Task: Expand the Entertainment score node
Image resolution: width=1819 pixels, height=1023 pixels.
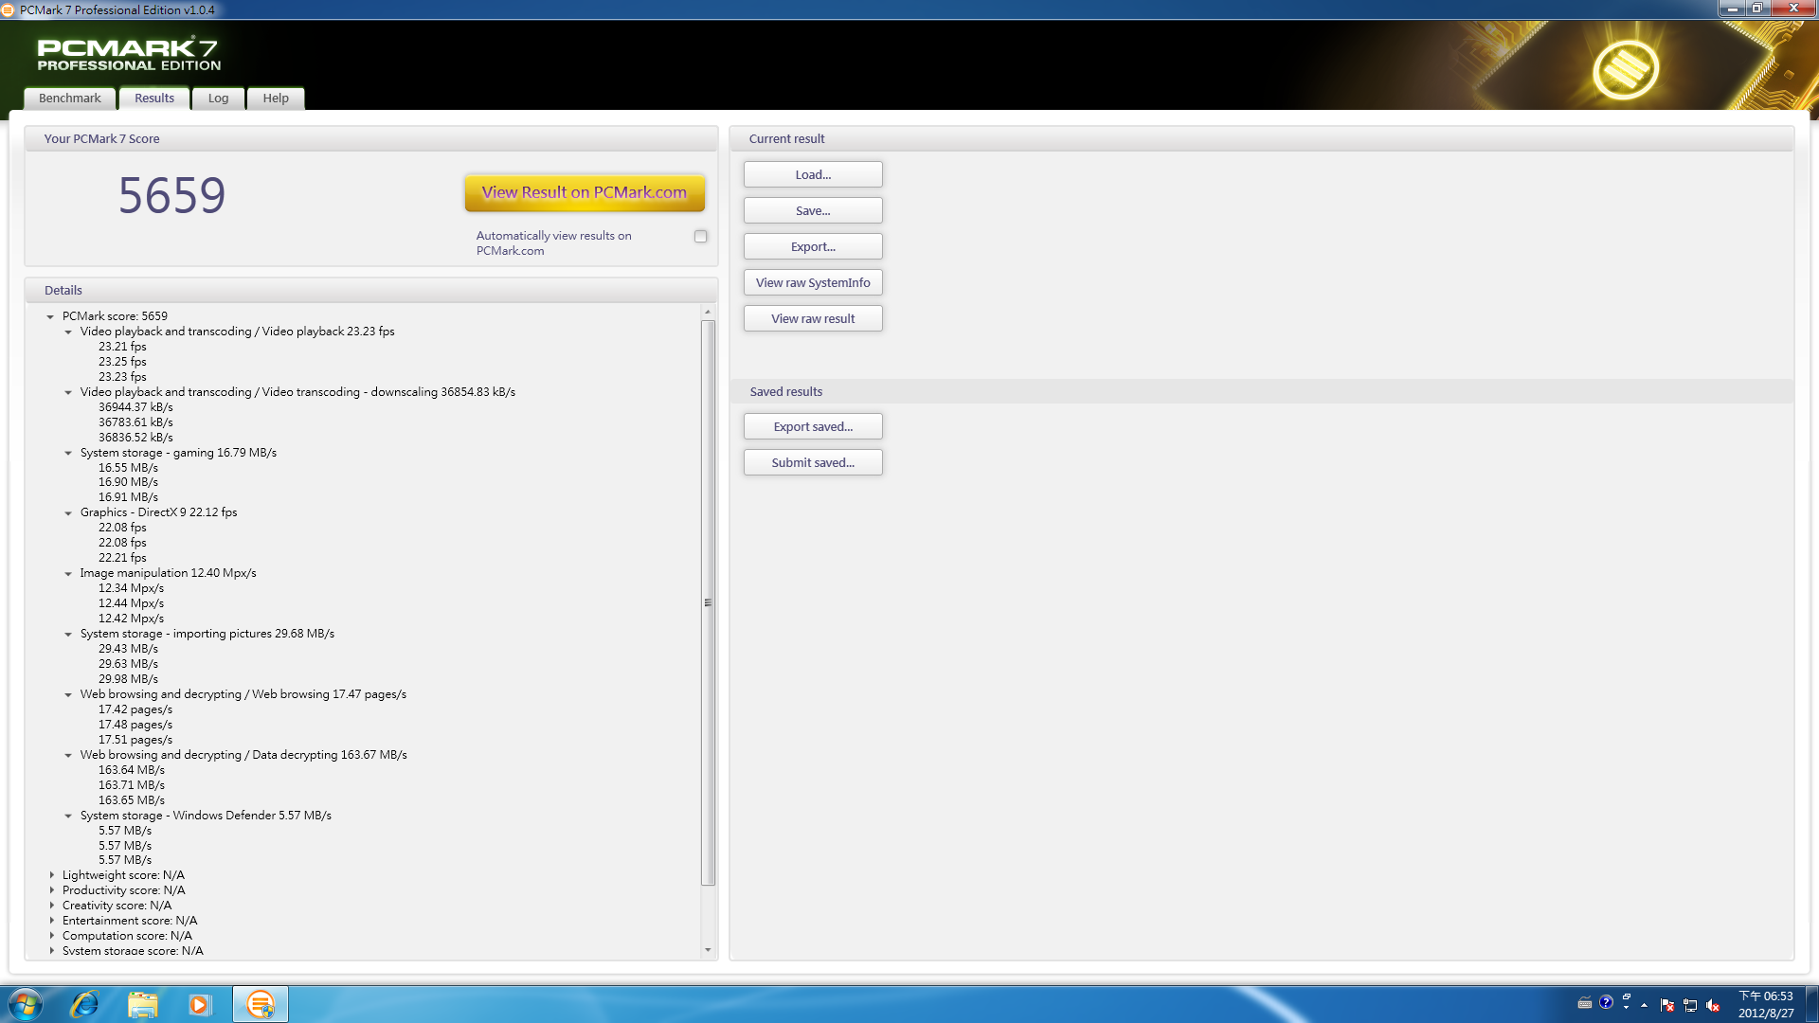Action: click(x=51, y=921)
